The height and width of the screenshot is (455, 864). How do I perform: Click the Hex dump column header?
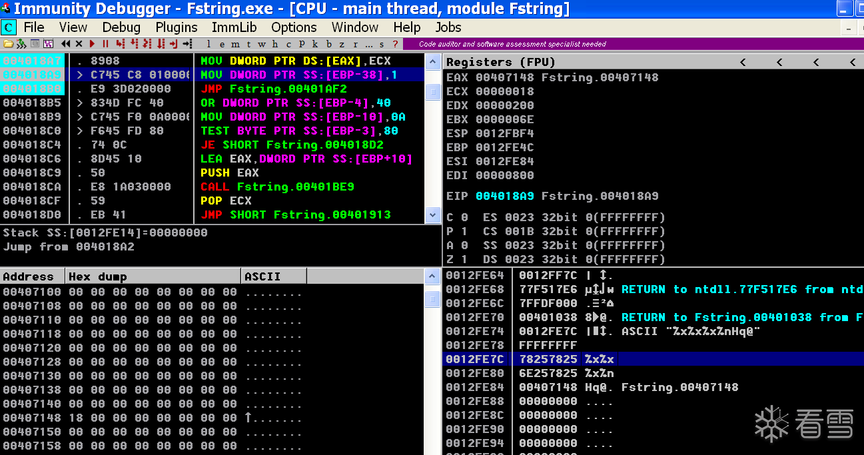pyautogui.click(x=153, y=276)
